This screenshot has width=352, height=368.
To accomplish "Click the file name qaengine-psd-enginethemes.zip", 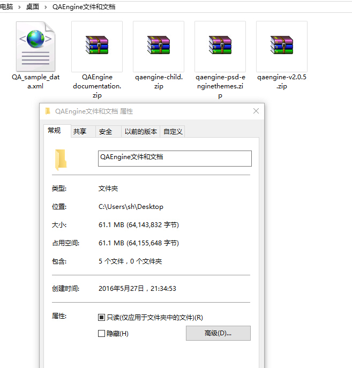I will [220, 86].
